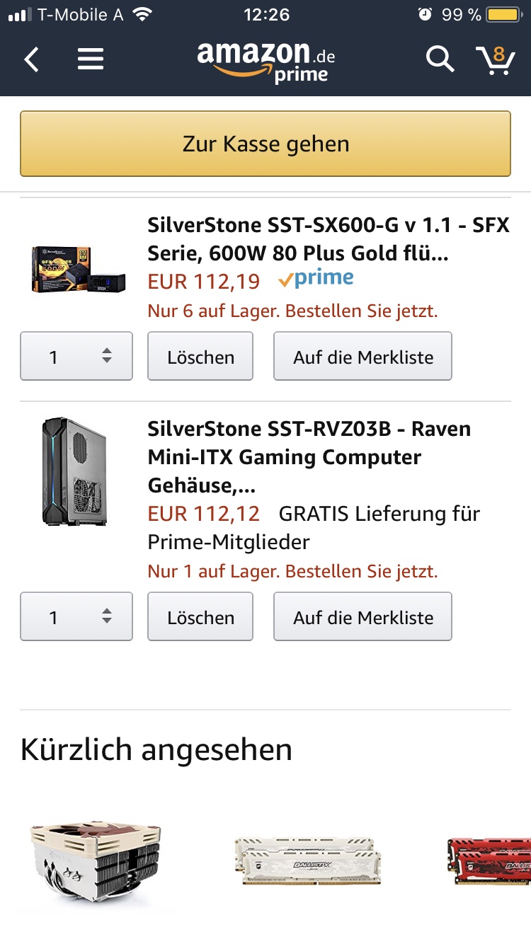The width and height of the screenshot is (531, 944).
Task: Open search with the magnifier icon
Action: pyautogui.click(x=440, y=59)
